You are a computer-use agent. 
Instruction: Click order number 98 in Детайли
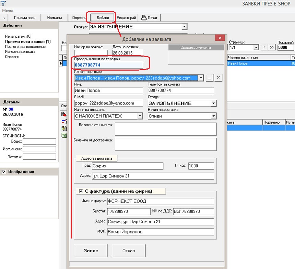point(11,109)
